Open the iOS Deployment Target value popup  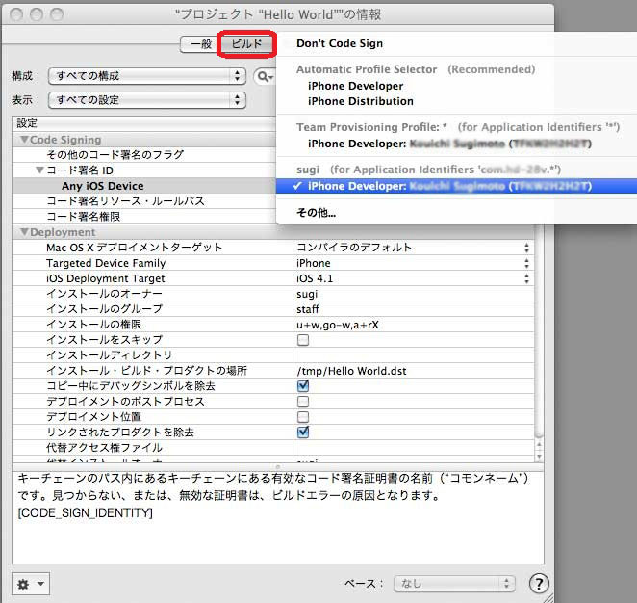tap(413, 278)
